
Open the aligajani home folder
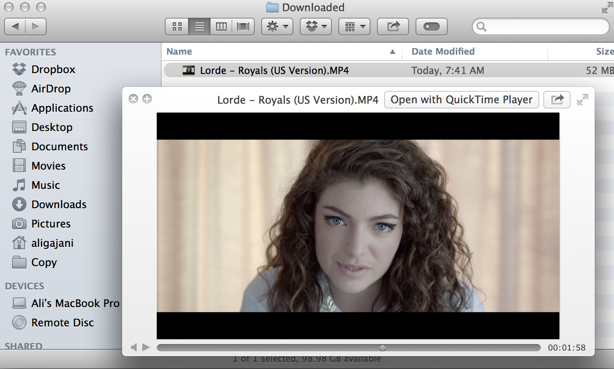point(52,243)
